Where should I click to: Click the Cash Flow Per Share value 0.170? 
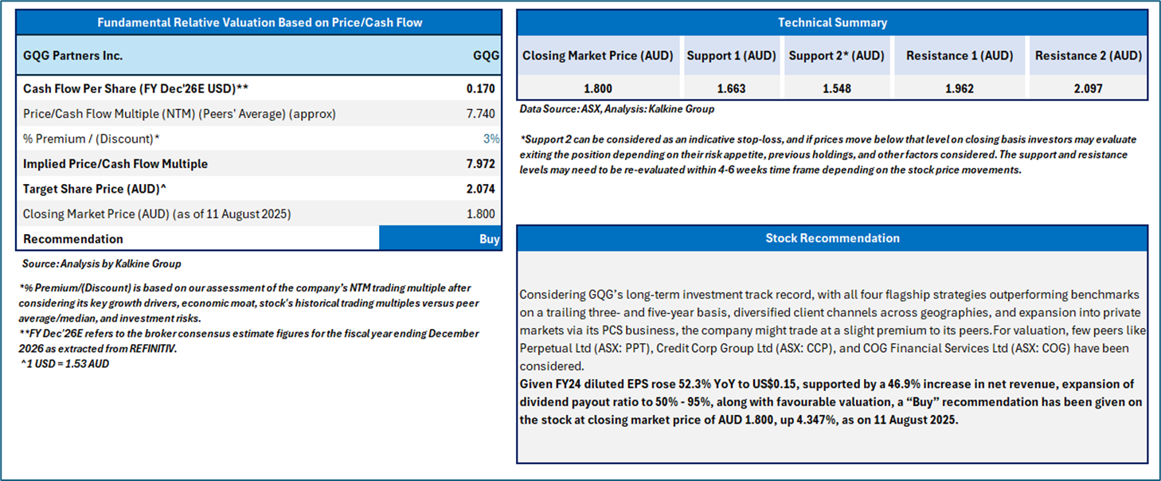coord(480,88)
